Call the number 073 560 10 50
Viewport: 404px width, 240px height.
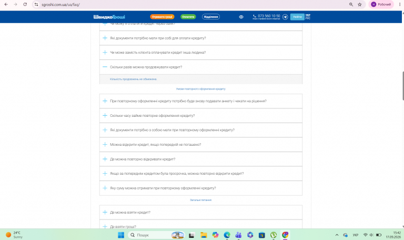(269, 16)
